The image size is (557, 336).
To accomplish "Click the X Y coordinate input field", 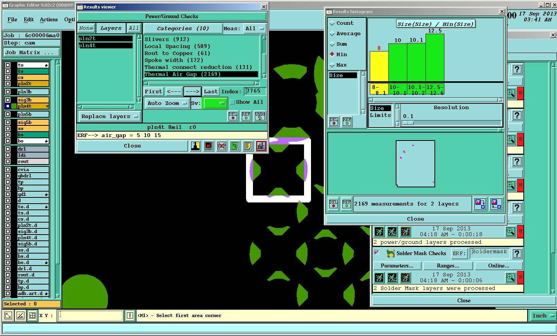I will coord(91,315).
